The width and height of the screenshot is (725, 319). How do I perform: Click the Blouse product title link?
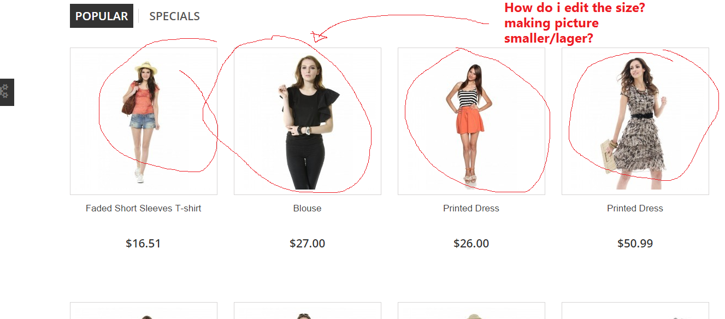click(x=308, y=208)
